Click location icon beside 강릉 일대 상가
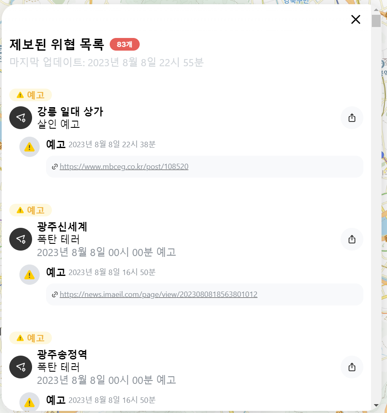 [x=21, y=118]
